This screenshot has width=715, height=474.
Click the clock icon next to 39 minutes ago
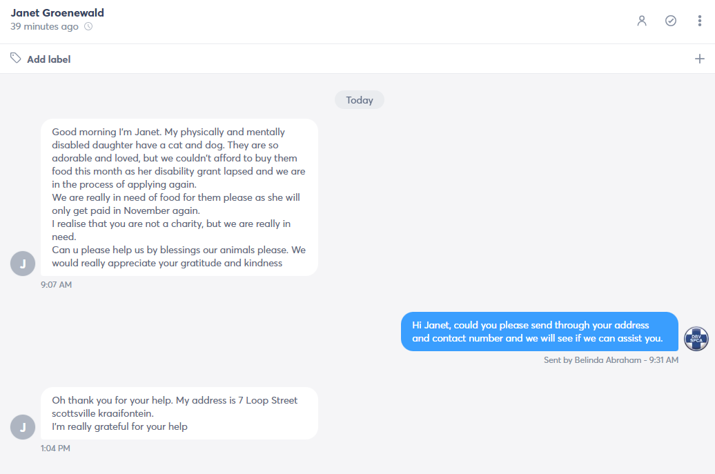tap(88, 26)
